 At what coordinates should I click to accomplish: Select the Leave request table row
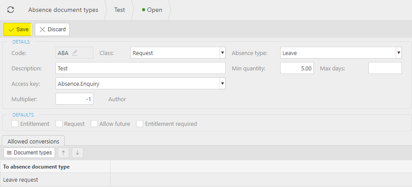pos(206,180)
